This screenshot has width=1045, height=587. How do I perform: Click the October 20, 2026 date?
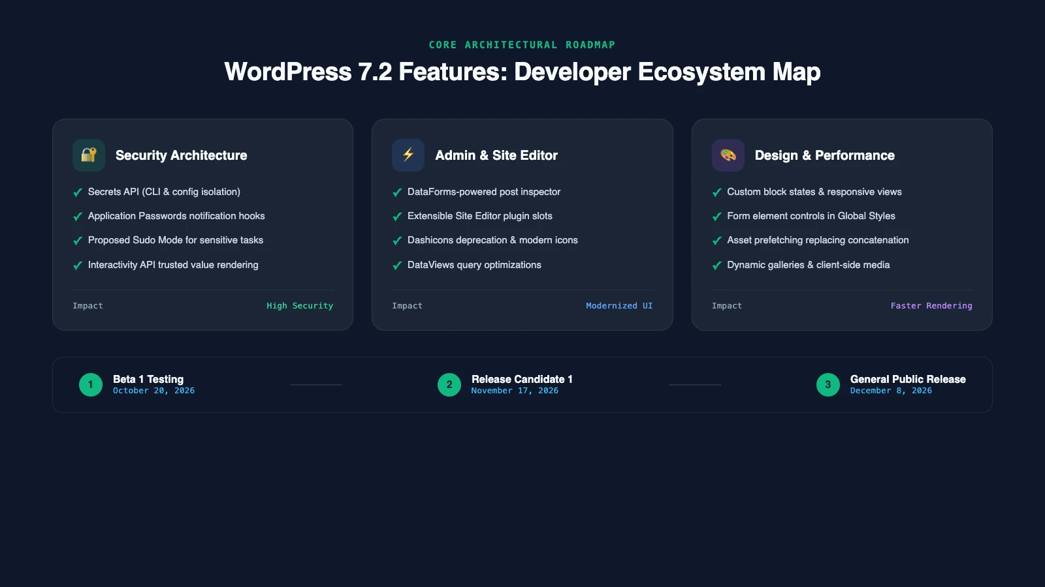pos(153,391)
